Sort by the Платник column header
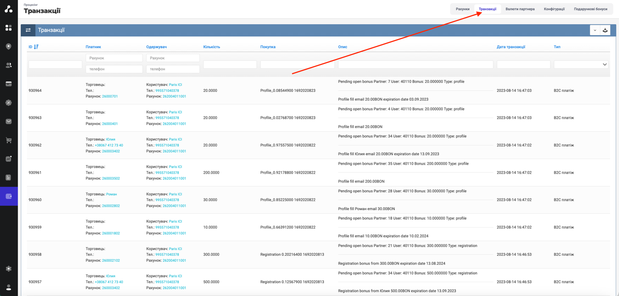This screenshot has height=296, width=619. click(x=93, y=47)
